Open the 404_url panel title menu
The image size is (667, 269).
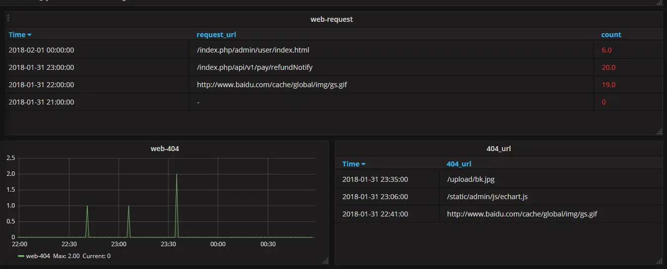[x=498, y=148]
